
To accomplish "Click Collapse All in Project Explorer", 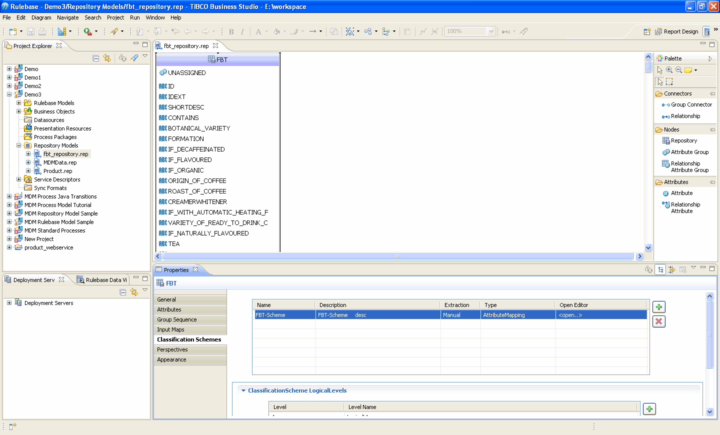I will [x=96, y=58].
